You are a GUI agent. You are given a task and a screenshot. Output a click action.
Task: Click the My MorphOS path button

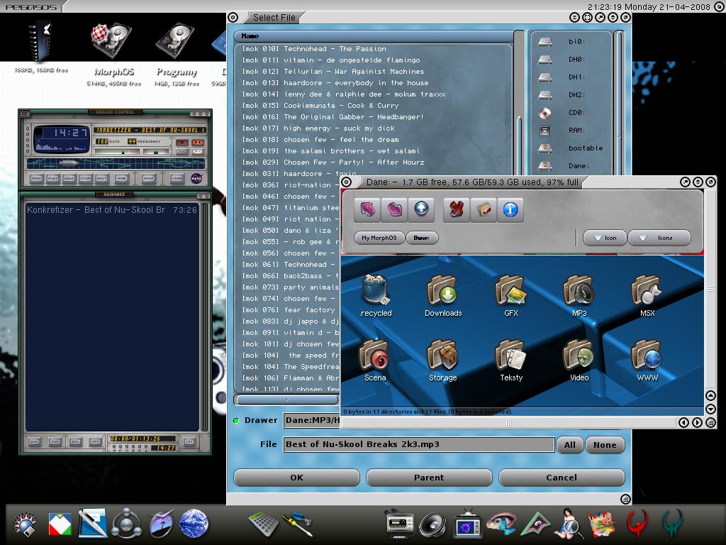click(x=379, y=238)
